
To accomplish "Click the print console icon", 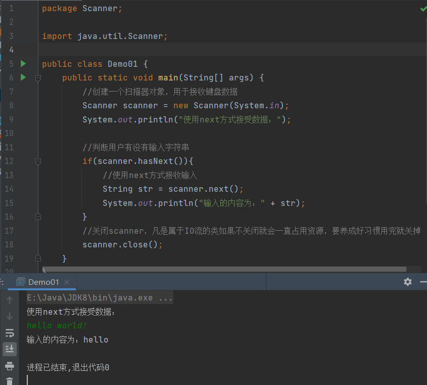I will pyautogui.click(x=10, y=366).
